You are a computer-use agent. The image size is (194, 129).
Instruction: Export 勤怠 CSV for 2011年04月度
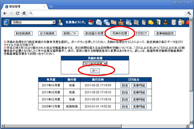125,86
